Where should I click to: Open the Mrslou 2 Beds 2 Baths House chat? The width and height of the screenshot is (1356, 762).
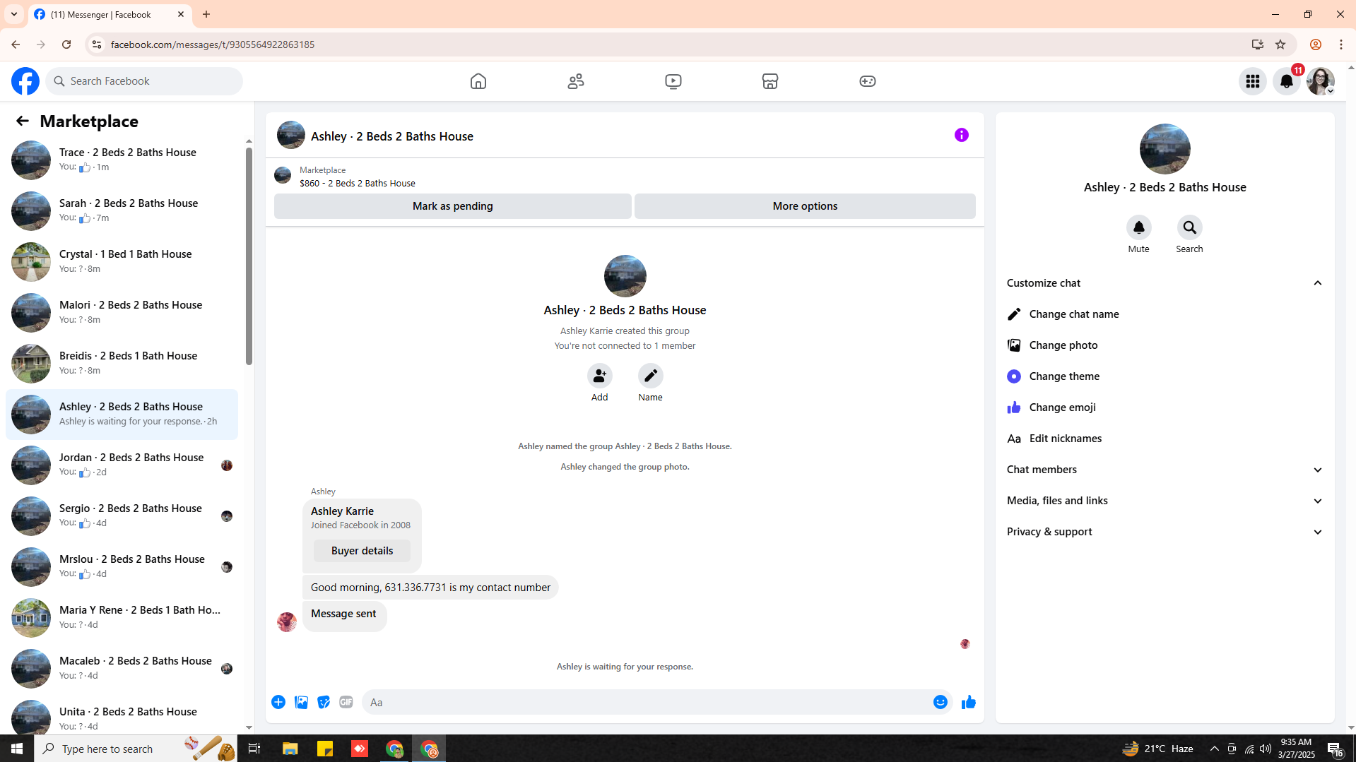pos(122,566)
